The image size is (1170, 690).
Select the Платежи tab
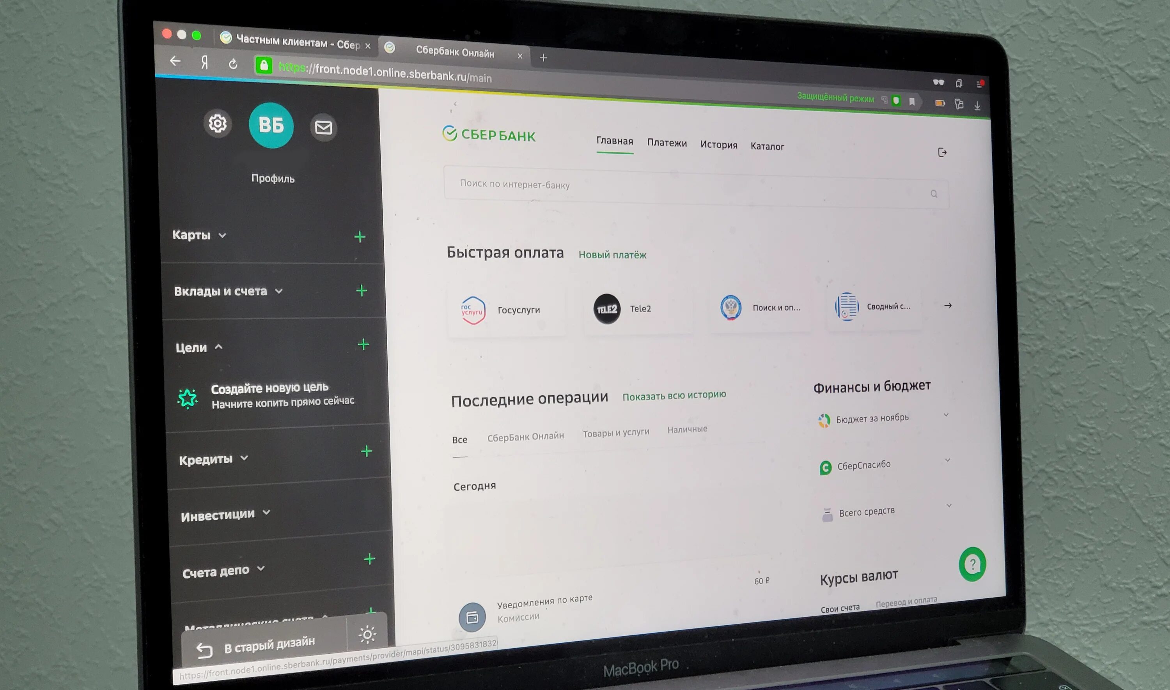click(x=667, y=144)
